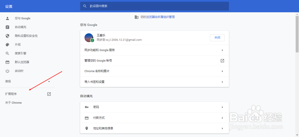Click the external link icon beside 扩展程序
Image resolution: width=299 pixels, height=137 pixels.
(49, 94)
